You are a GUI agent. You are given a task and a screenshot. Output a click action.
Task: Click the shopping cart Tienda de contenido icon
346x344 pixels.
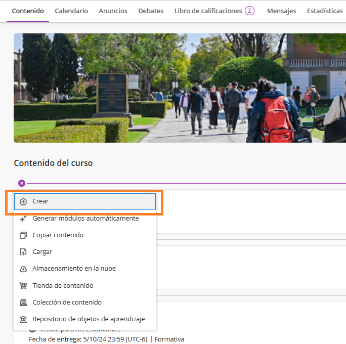pos(23,286)
